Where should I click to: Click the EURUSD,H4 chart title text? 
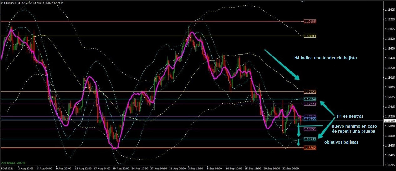pyautogui.click(x=13, y=3)
